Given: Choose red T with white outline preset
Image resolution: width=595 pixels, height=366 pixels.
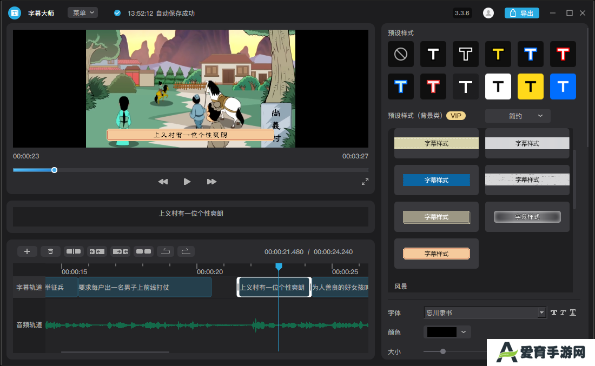Looking at the screenshot, I should click(563, 54).
